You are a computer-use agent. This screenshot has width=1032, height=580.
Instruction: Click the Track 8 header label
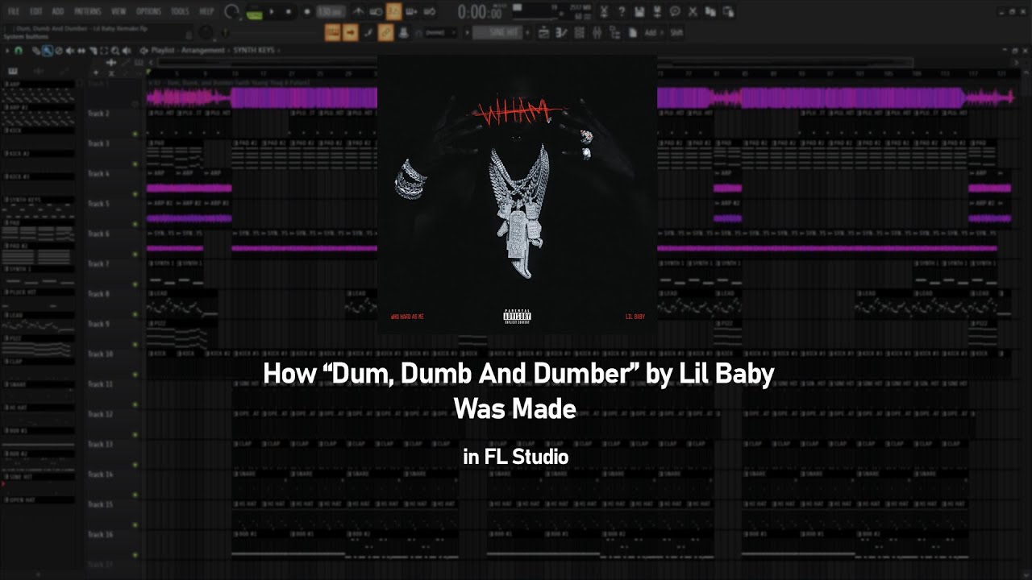pyautogui.click(x=98, y=294)
